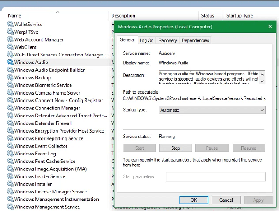The height and width of the screenshot is (211, 279).
Task: Click the grayed Start button
Action: coord(139,148)
